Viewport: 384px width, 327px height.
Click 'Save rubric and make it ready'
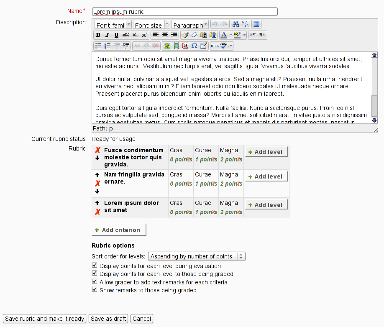[45, 319]
